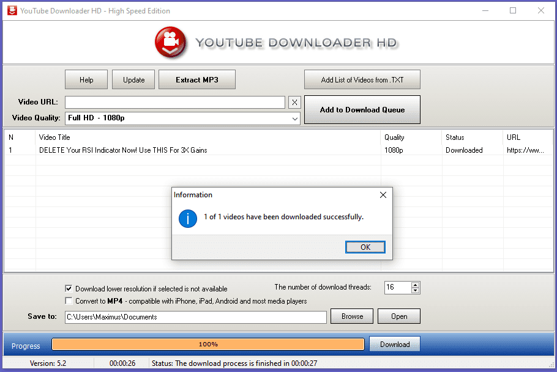Click the blue information icon in the dialog
Viewport: 557px width, 372px height.
[187, 219]
